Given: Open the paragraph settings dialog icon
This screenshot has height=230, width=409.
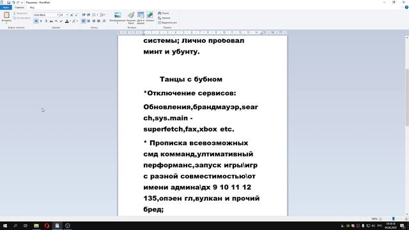Looking at the screenshot, I should point(104,21).
